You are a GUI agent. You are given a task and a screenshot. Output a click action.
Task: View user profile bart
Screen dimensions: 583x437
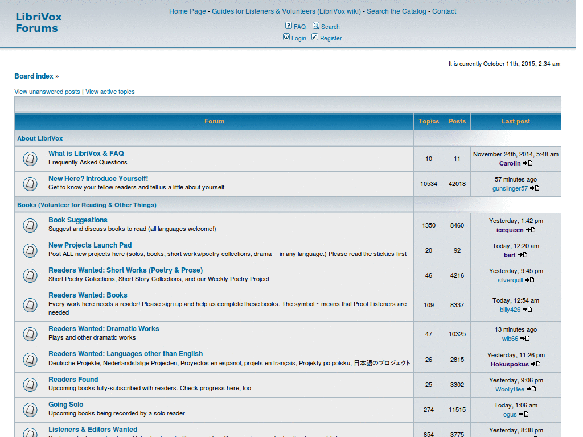point(510,255)
